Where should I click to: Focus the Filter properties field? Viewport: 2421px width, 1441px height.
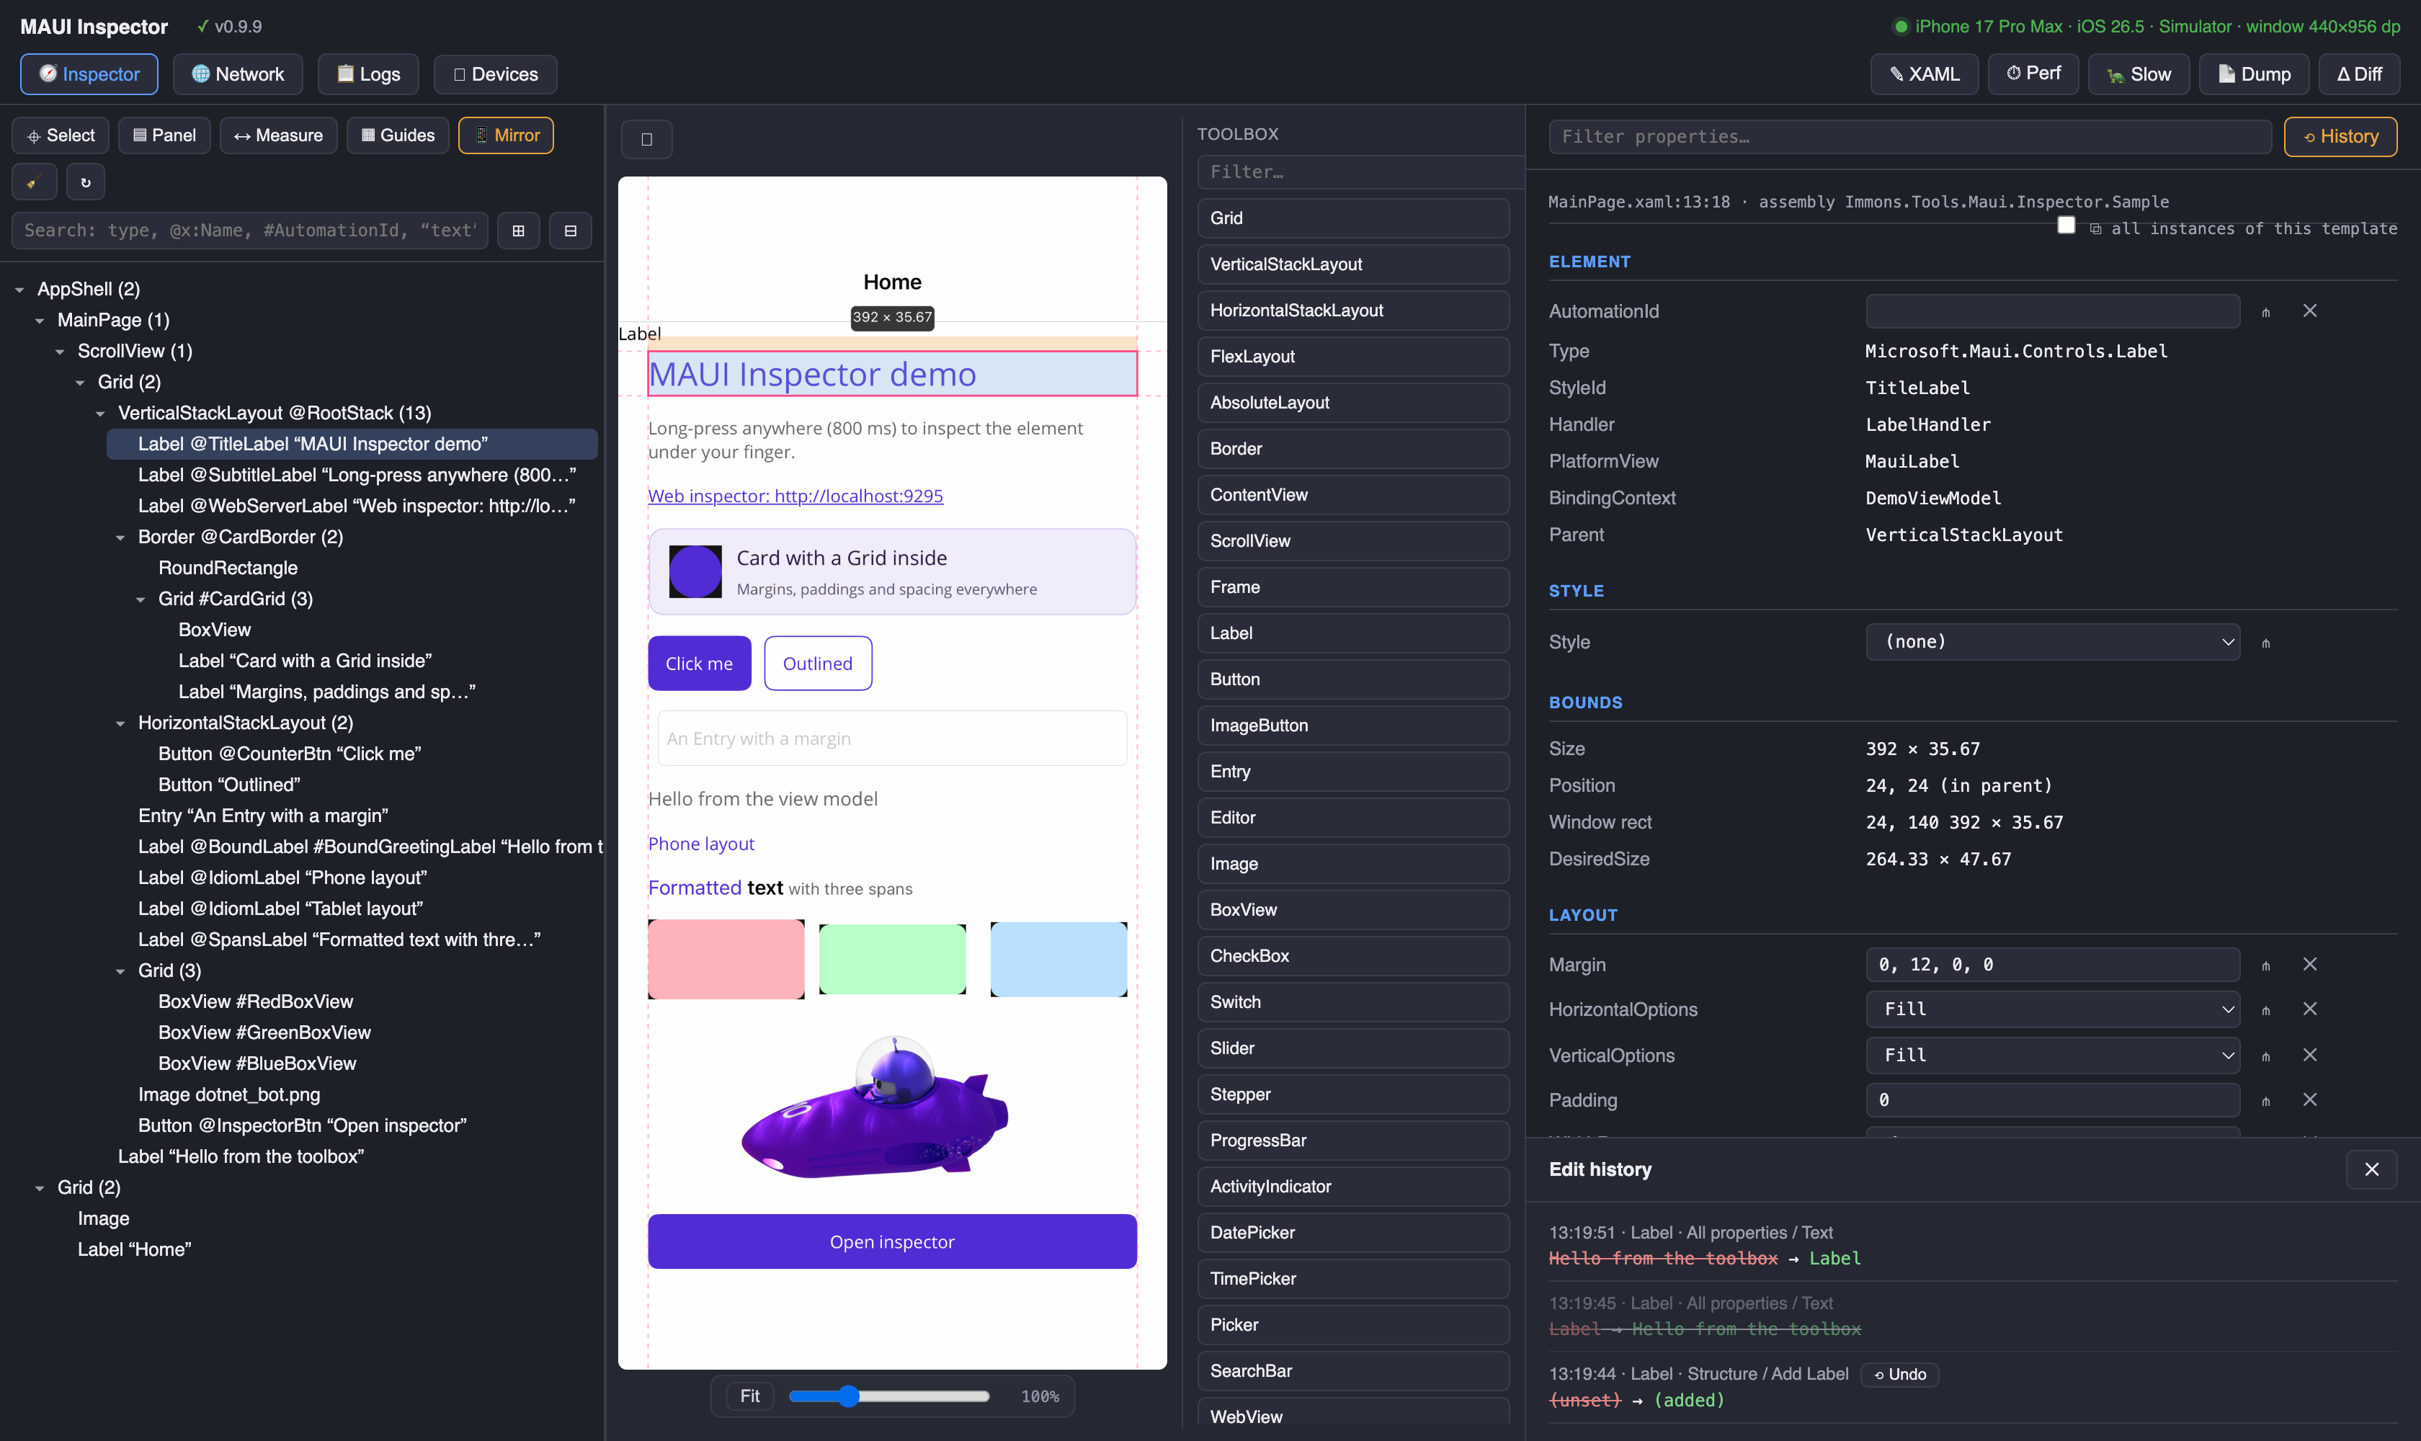click(x=1910, y=137)
